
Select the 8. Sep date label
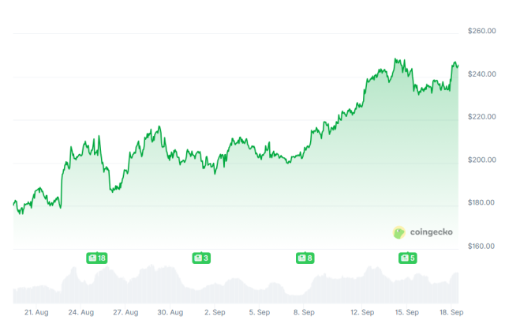pos(304,312)
